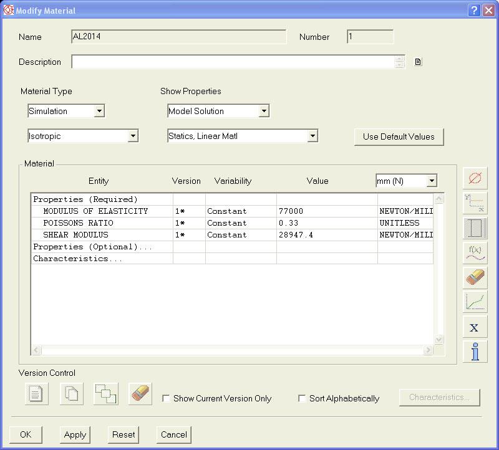Open the Isotropic dropdown
This screenshot has height=450, width=499.
133,136
